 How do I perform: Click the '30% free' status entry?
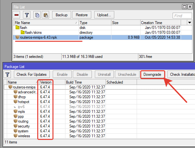click(145, 57)
